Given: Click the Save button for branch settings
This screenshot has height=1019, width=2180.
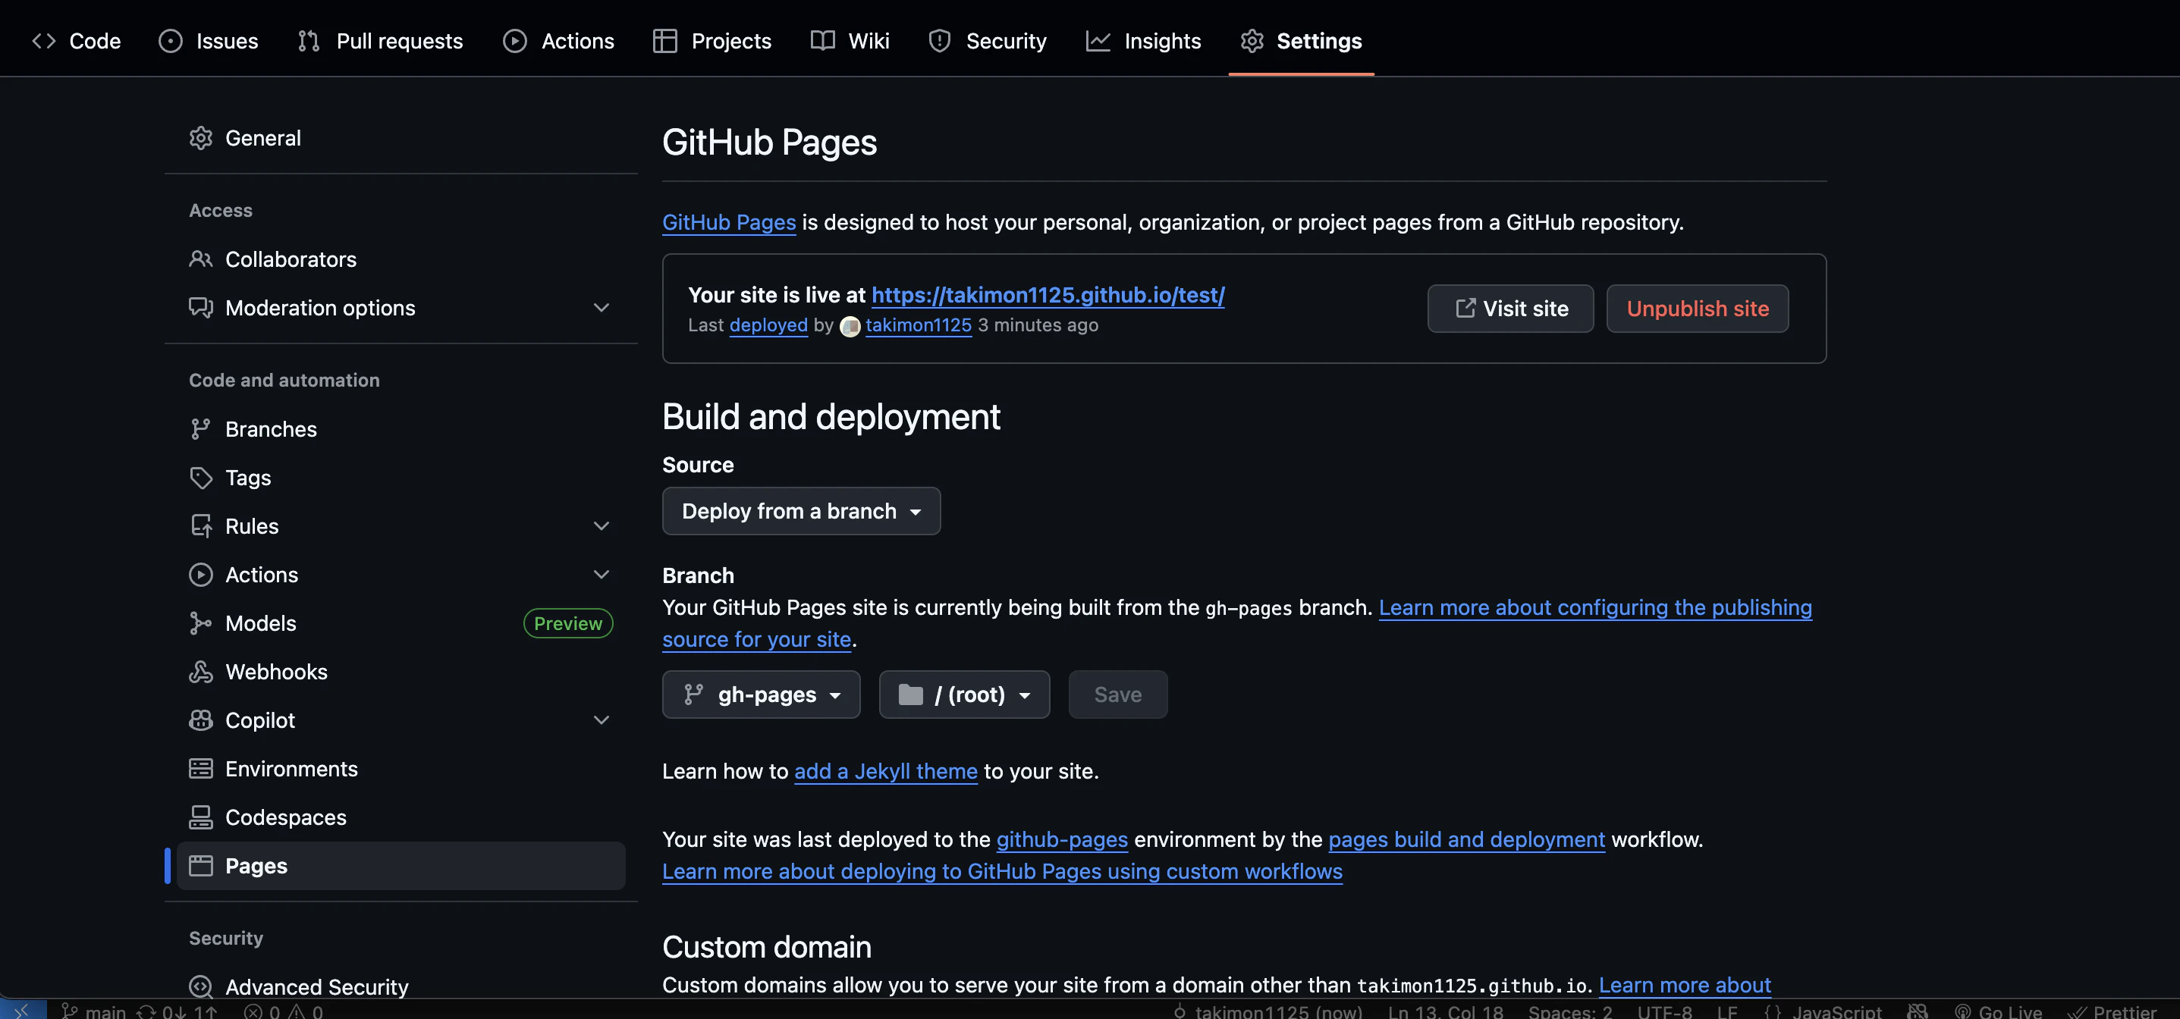Looking at the screenshot, I should point(1117,694).
